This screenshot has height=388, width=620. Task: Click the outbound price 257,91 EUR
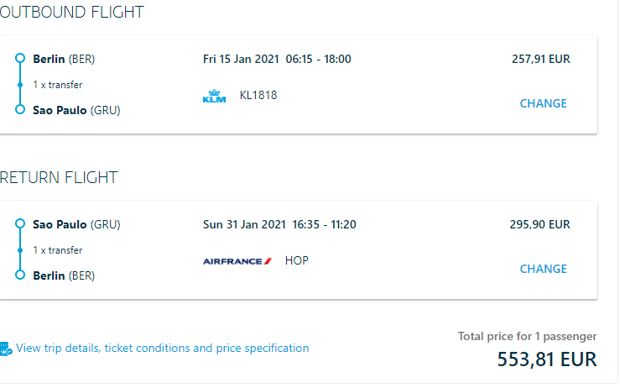541,59
